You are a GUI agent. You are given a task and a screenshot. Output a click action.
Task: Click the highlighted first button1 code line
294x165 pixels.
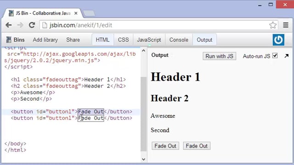72,112
